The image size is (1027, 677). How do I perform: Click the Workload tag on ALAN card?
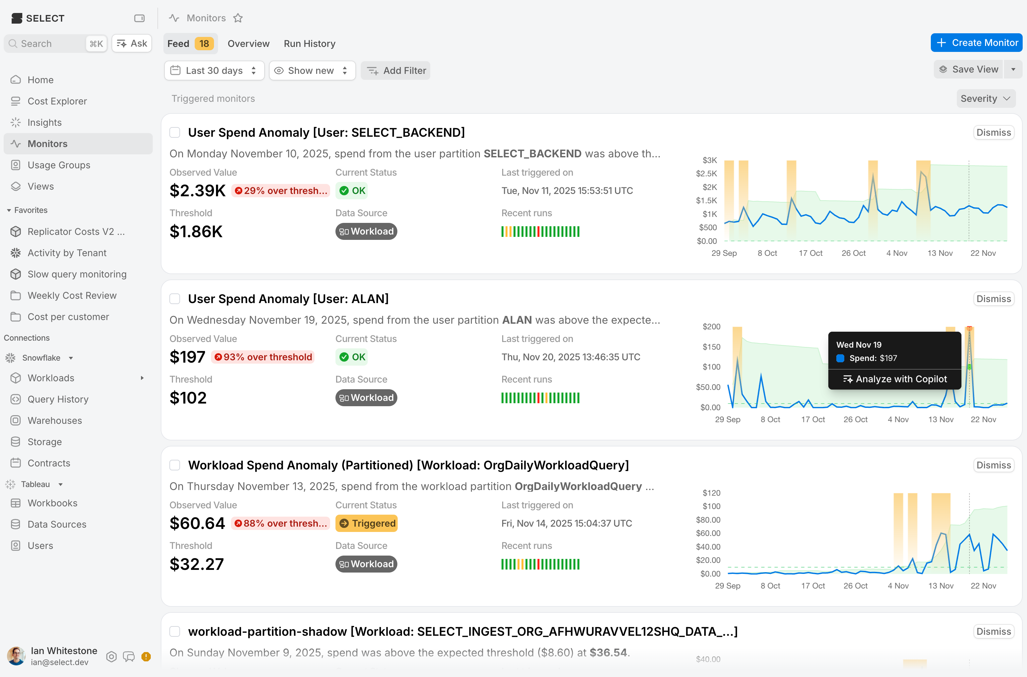366,398
